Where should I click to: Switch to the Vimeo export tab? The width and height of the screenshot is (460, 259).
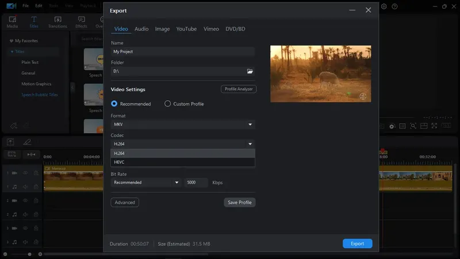point(211,29)
